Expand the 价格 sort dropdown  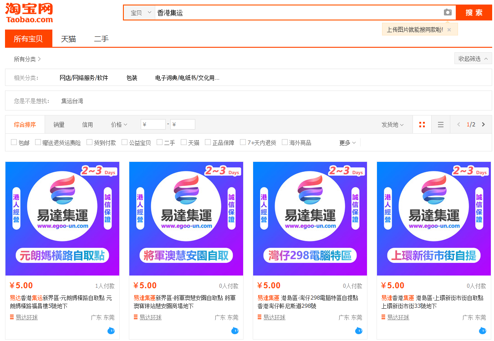pos(119,125)
